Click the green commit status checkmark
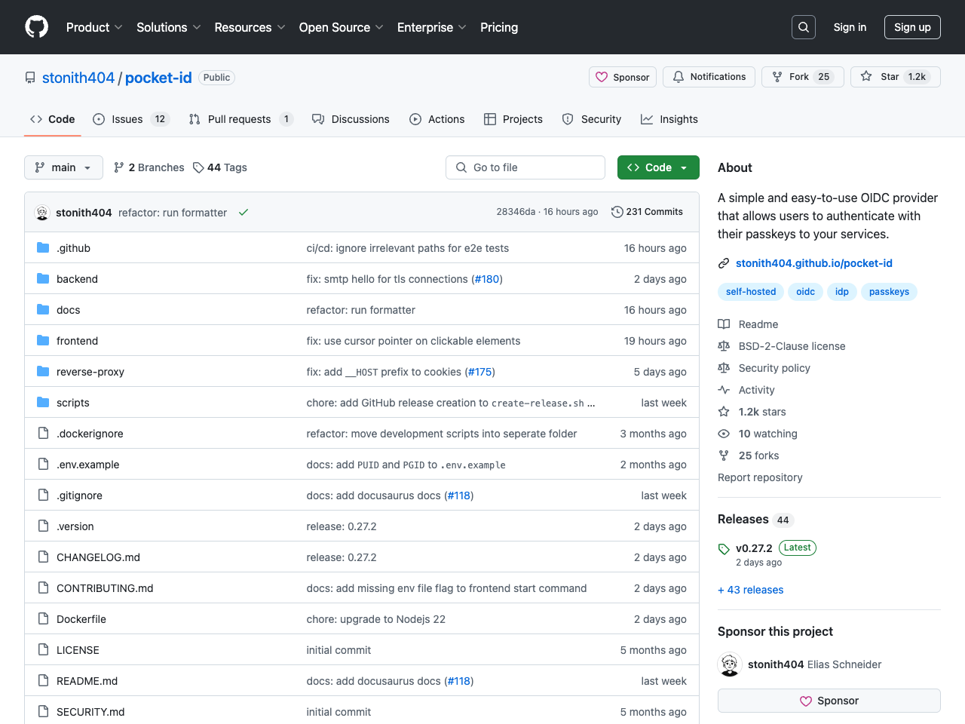Viewport: 965px width, 724px height. pyautogui.click(x=244, y=213)
